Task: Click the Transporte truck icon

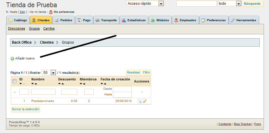Action: click(97, 20)
